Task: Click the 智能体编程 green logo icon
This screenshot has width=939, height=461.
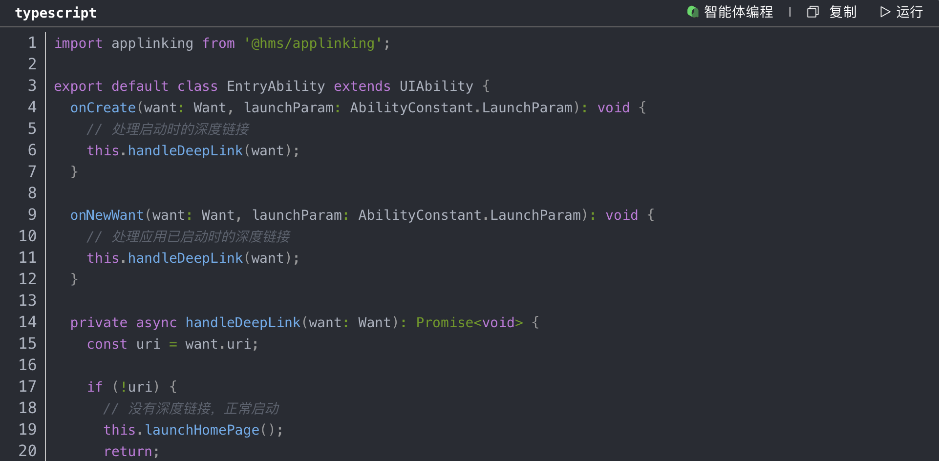Action: (693, 12)
